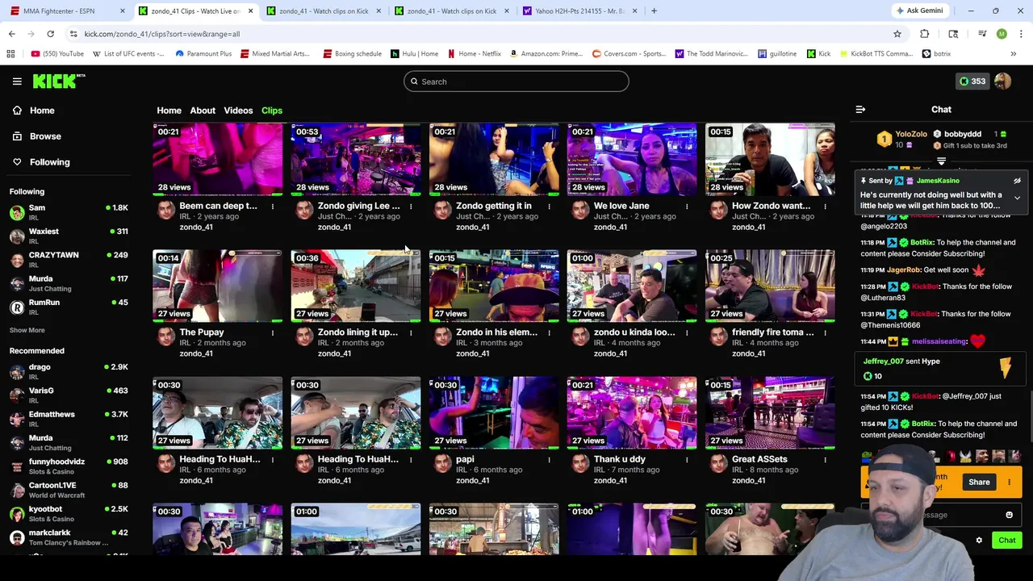
Task: Click Share in the orange banner
Action: (x=979, y=482)
